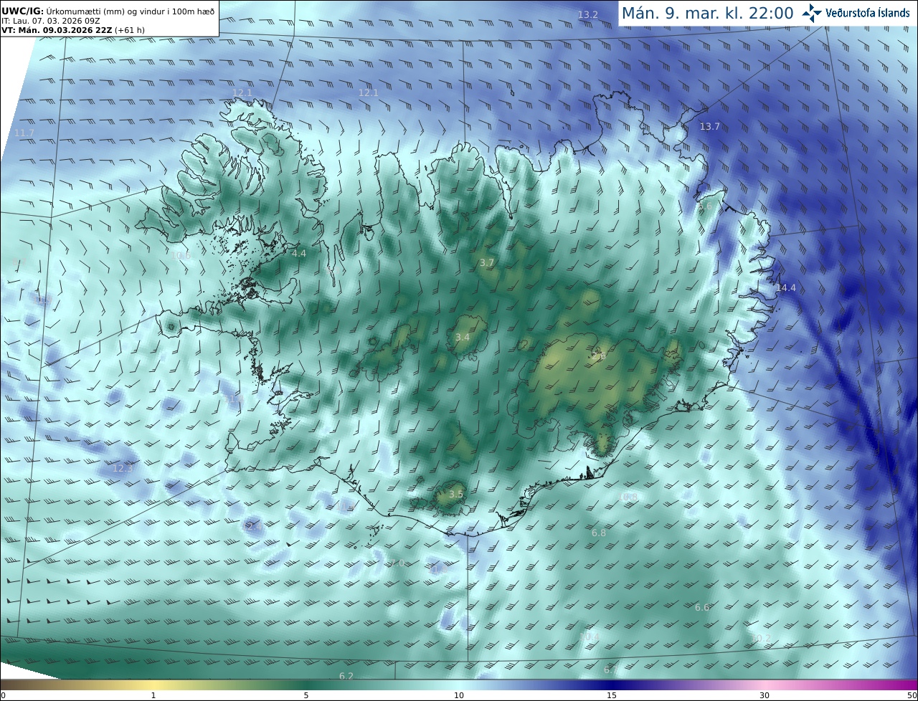Click the 6.2 value at the bottom edge
The image size is (918, 701).
pyautogui.click(x=346, y=676)
